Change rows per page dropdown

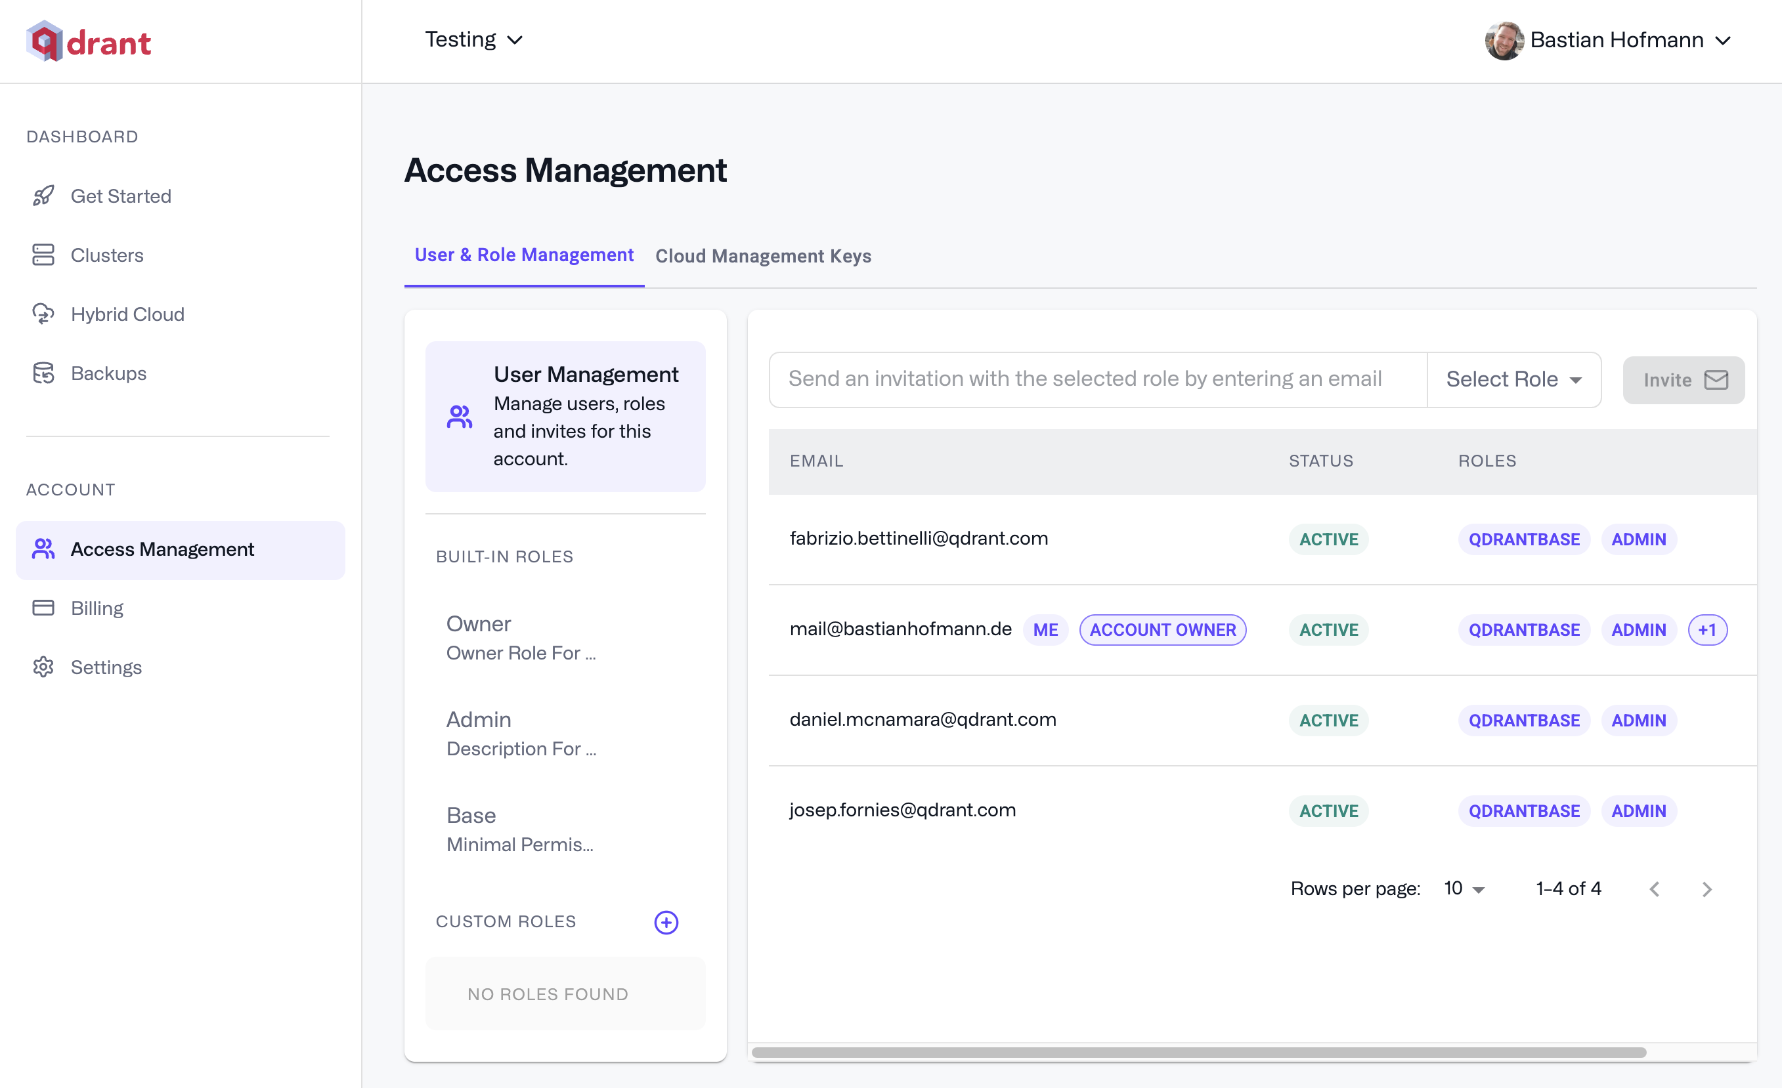pyautogui.click(x=1464, y=889)
